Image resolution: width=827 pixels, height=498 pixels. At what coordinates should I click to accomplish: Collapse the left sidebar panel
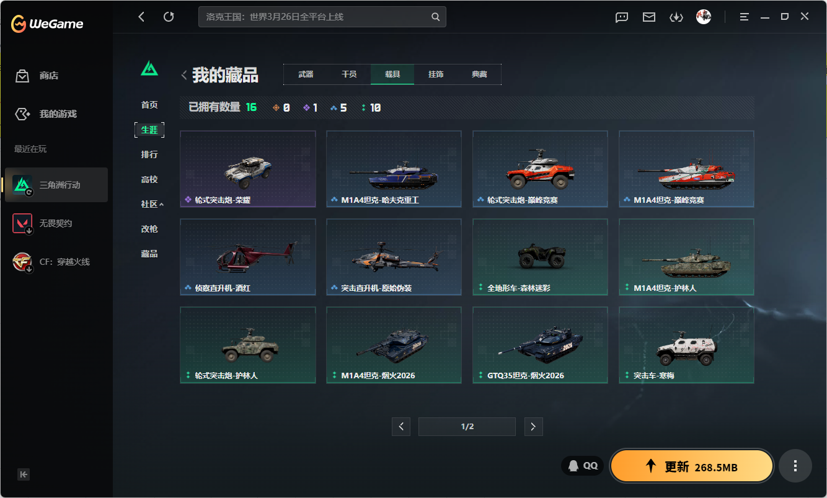(24, 474)
